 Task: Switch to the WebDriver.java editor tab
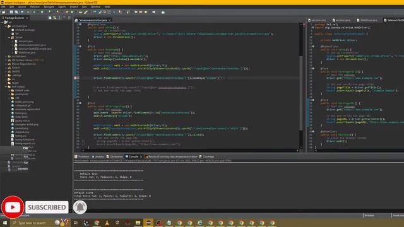pyautogui.click(x=367, y=20)
